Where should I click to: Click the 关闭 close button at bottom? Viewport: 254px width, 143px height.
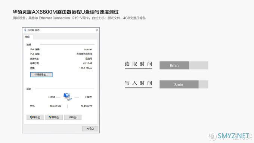point(90,128)
